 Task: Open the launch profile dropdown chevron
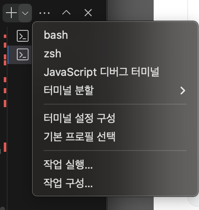(x=25, y=13)
